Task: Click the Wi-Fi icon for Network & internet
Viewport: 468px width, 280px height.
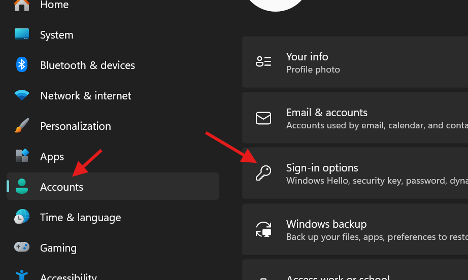Action: [21, 95]
